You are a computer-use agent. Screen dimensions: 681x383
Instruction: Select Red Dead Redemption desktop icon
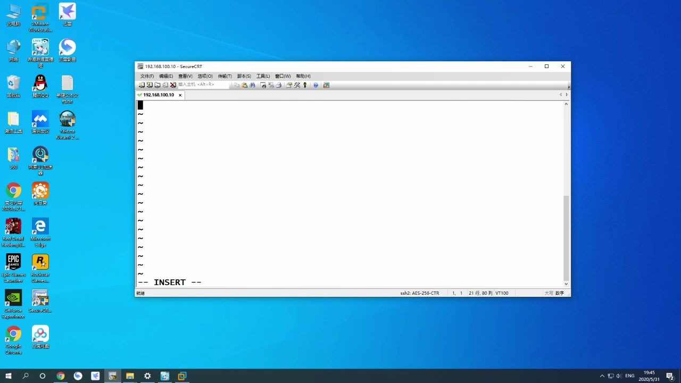[13, 232]
